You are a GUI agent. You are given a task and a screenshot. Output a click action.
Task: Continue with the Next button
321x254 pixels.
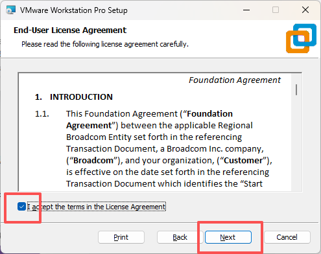(x=228, y=237)
